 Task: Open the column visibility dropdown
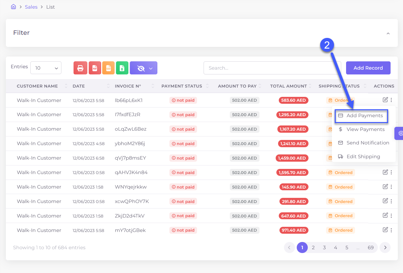point(144,68)
